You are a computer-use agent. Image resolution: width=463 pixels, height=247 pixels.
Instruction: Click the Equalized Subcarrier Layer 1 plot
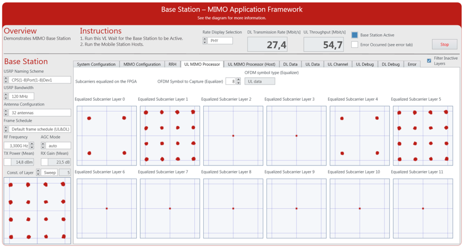pyautogui.click(x=170, y=136)
